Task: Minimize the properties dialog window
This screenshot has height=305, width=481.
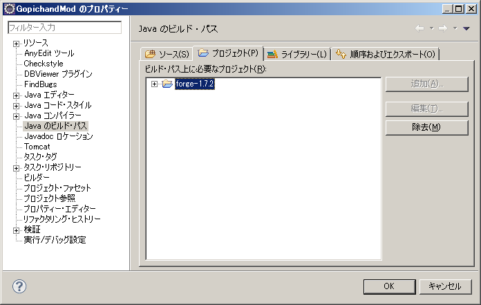Action: 447,8
